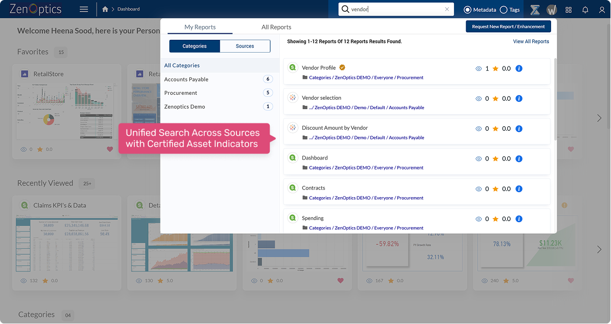611x324 pixels.
Task: Click the hamburger menu icon
Action: pyautogui.click(x=84, y=9)
